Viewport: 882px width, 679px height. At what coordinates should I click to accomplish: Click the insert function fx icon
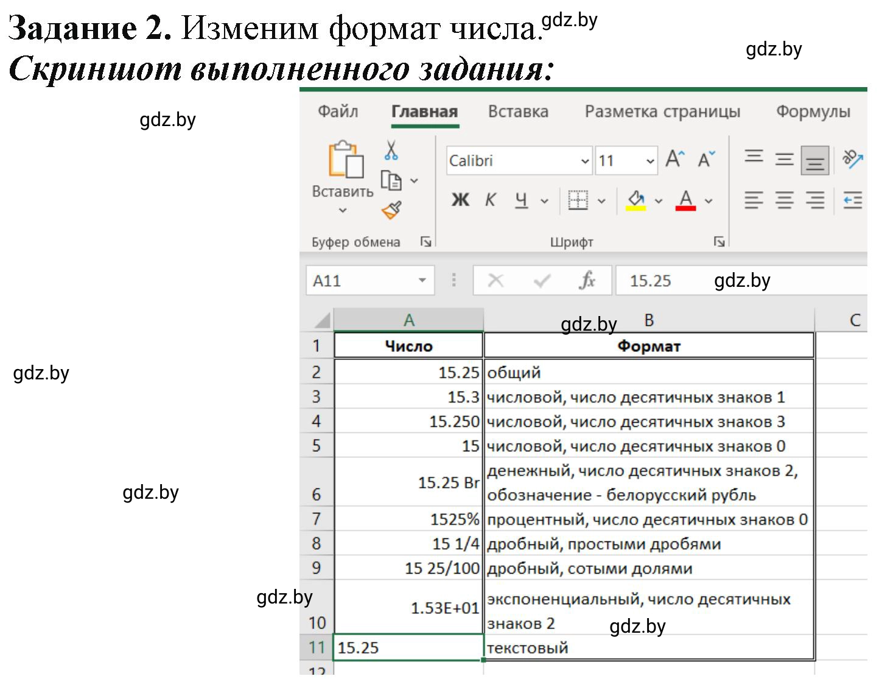click(587, 281)
